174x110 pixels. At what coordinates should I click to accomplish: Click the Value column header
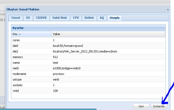pos(107,34)
